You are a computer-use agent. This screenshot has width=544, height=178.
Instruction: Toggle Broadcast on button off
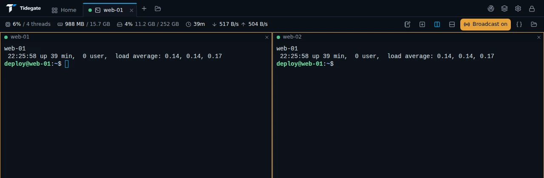[x=485, y=25]
